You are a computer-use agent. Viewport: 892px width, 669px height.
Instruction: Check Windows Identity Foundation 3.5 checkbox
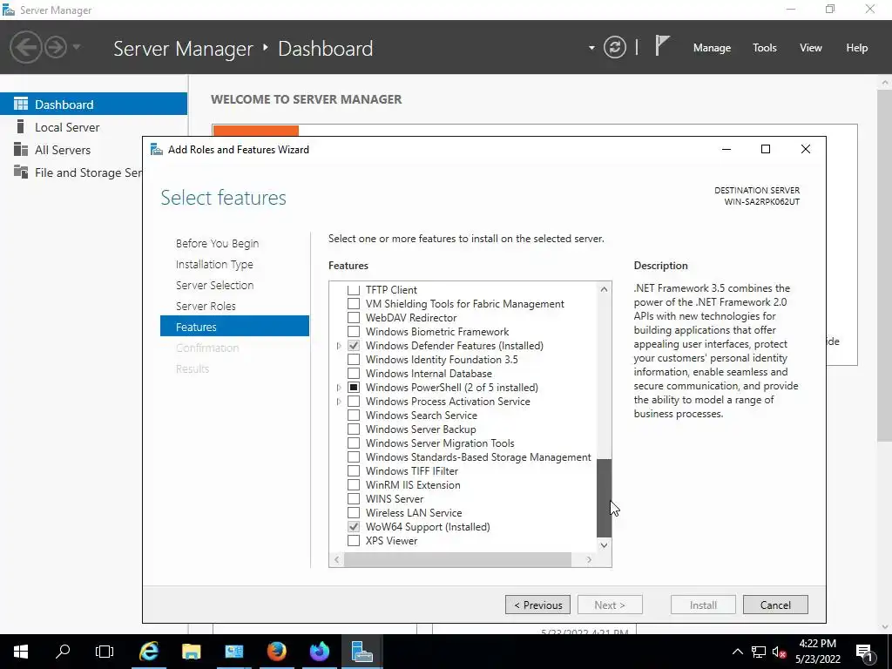click(354, 360)
